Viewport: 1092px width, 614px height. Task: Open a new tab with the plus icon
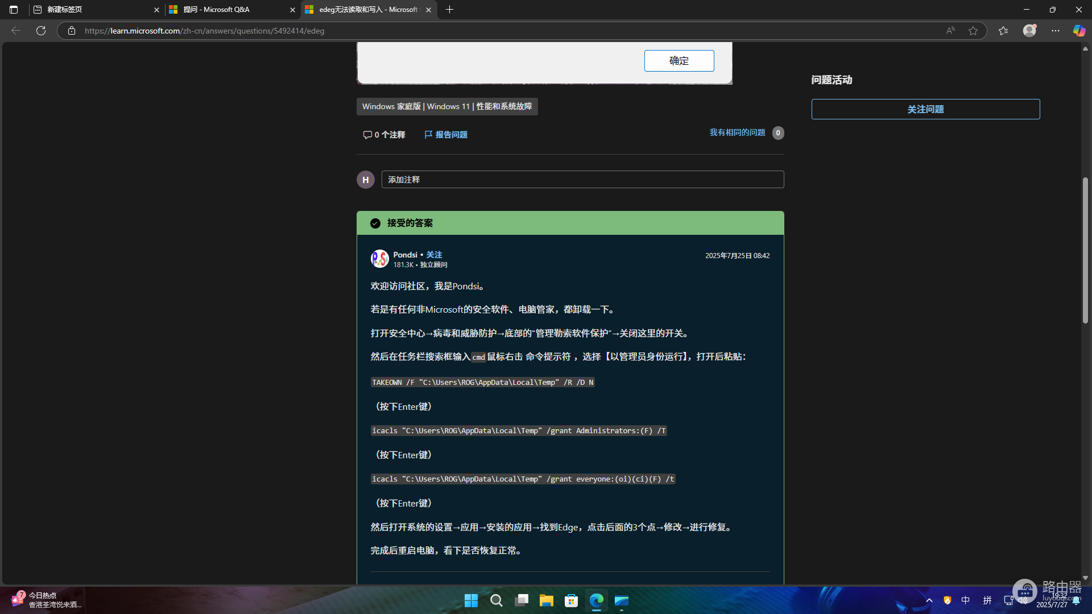coord(449,10)
